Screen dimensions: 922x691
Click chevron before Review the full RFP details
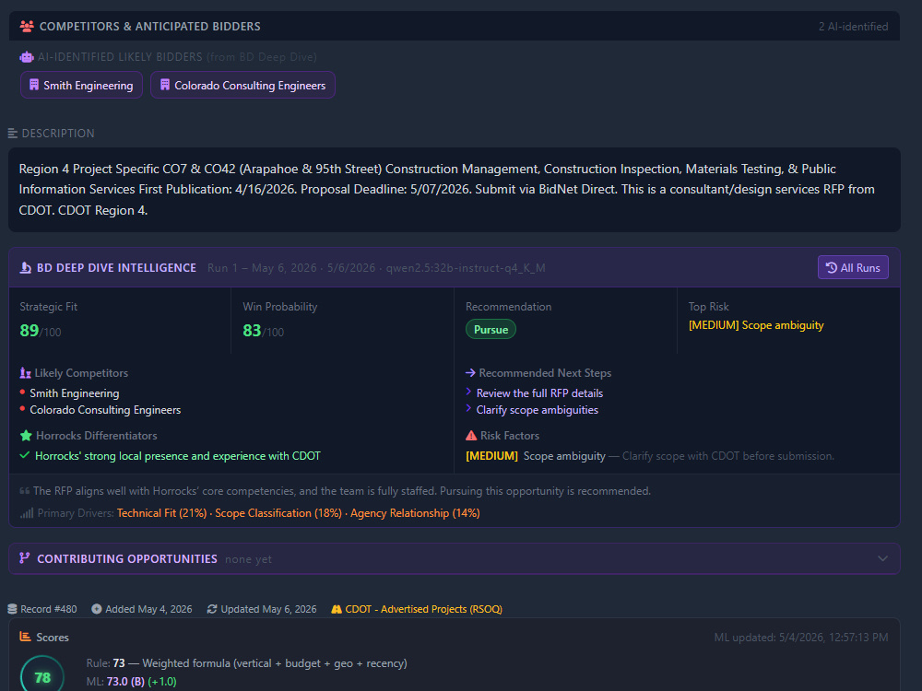click(x=468, y=392)
